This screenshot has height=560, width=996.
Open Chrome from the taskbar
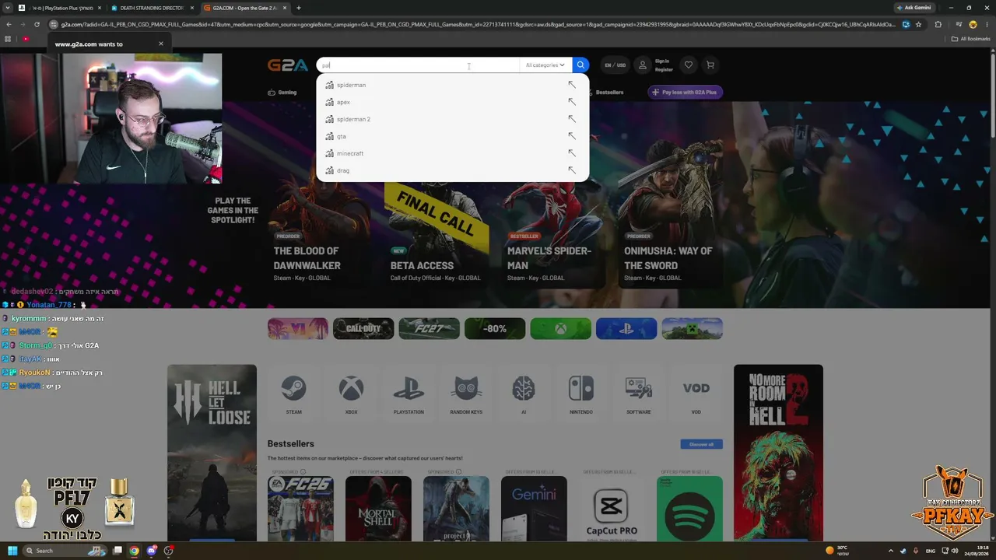point(134,551)
